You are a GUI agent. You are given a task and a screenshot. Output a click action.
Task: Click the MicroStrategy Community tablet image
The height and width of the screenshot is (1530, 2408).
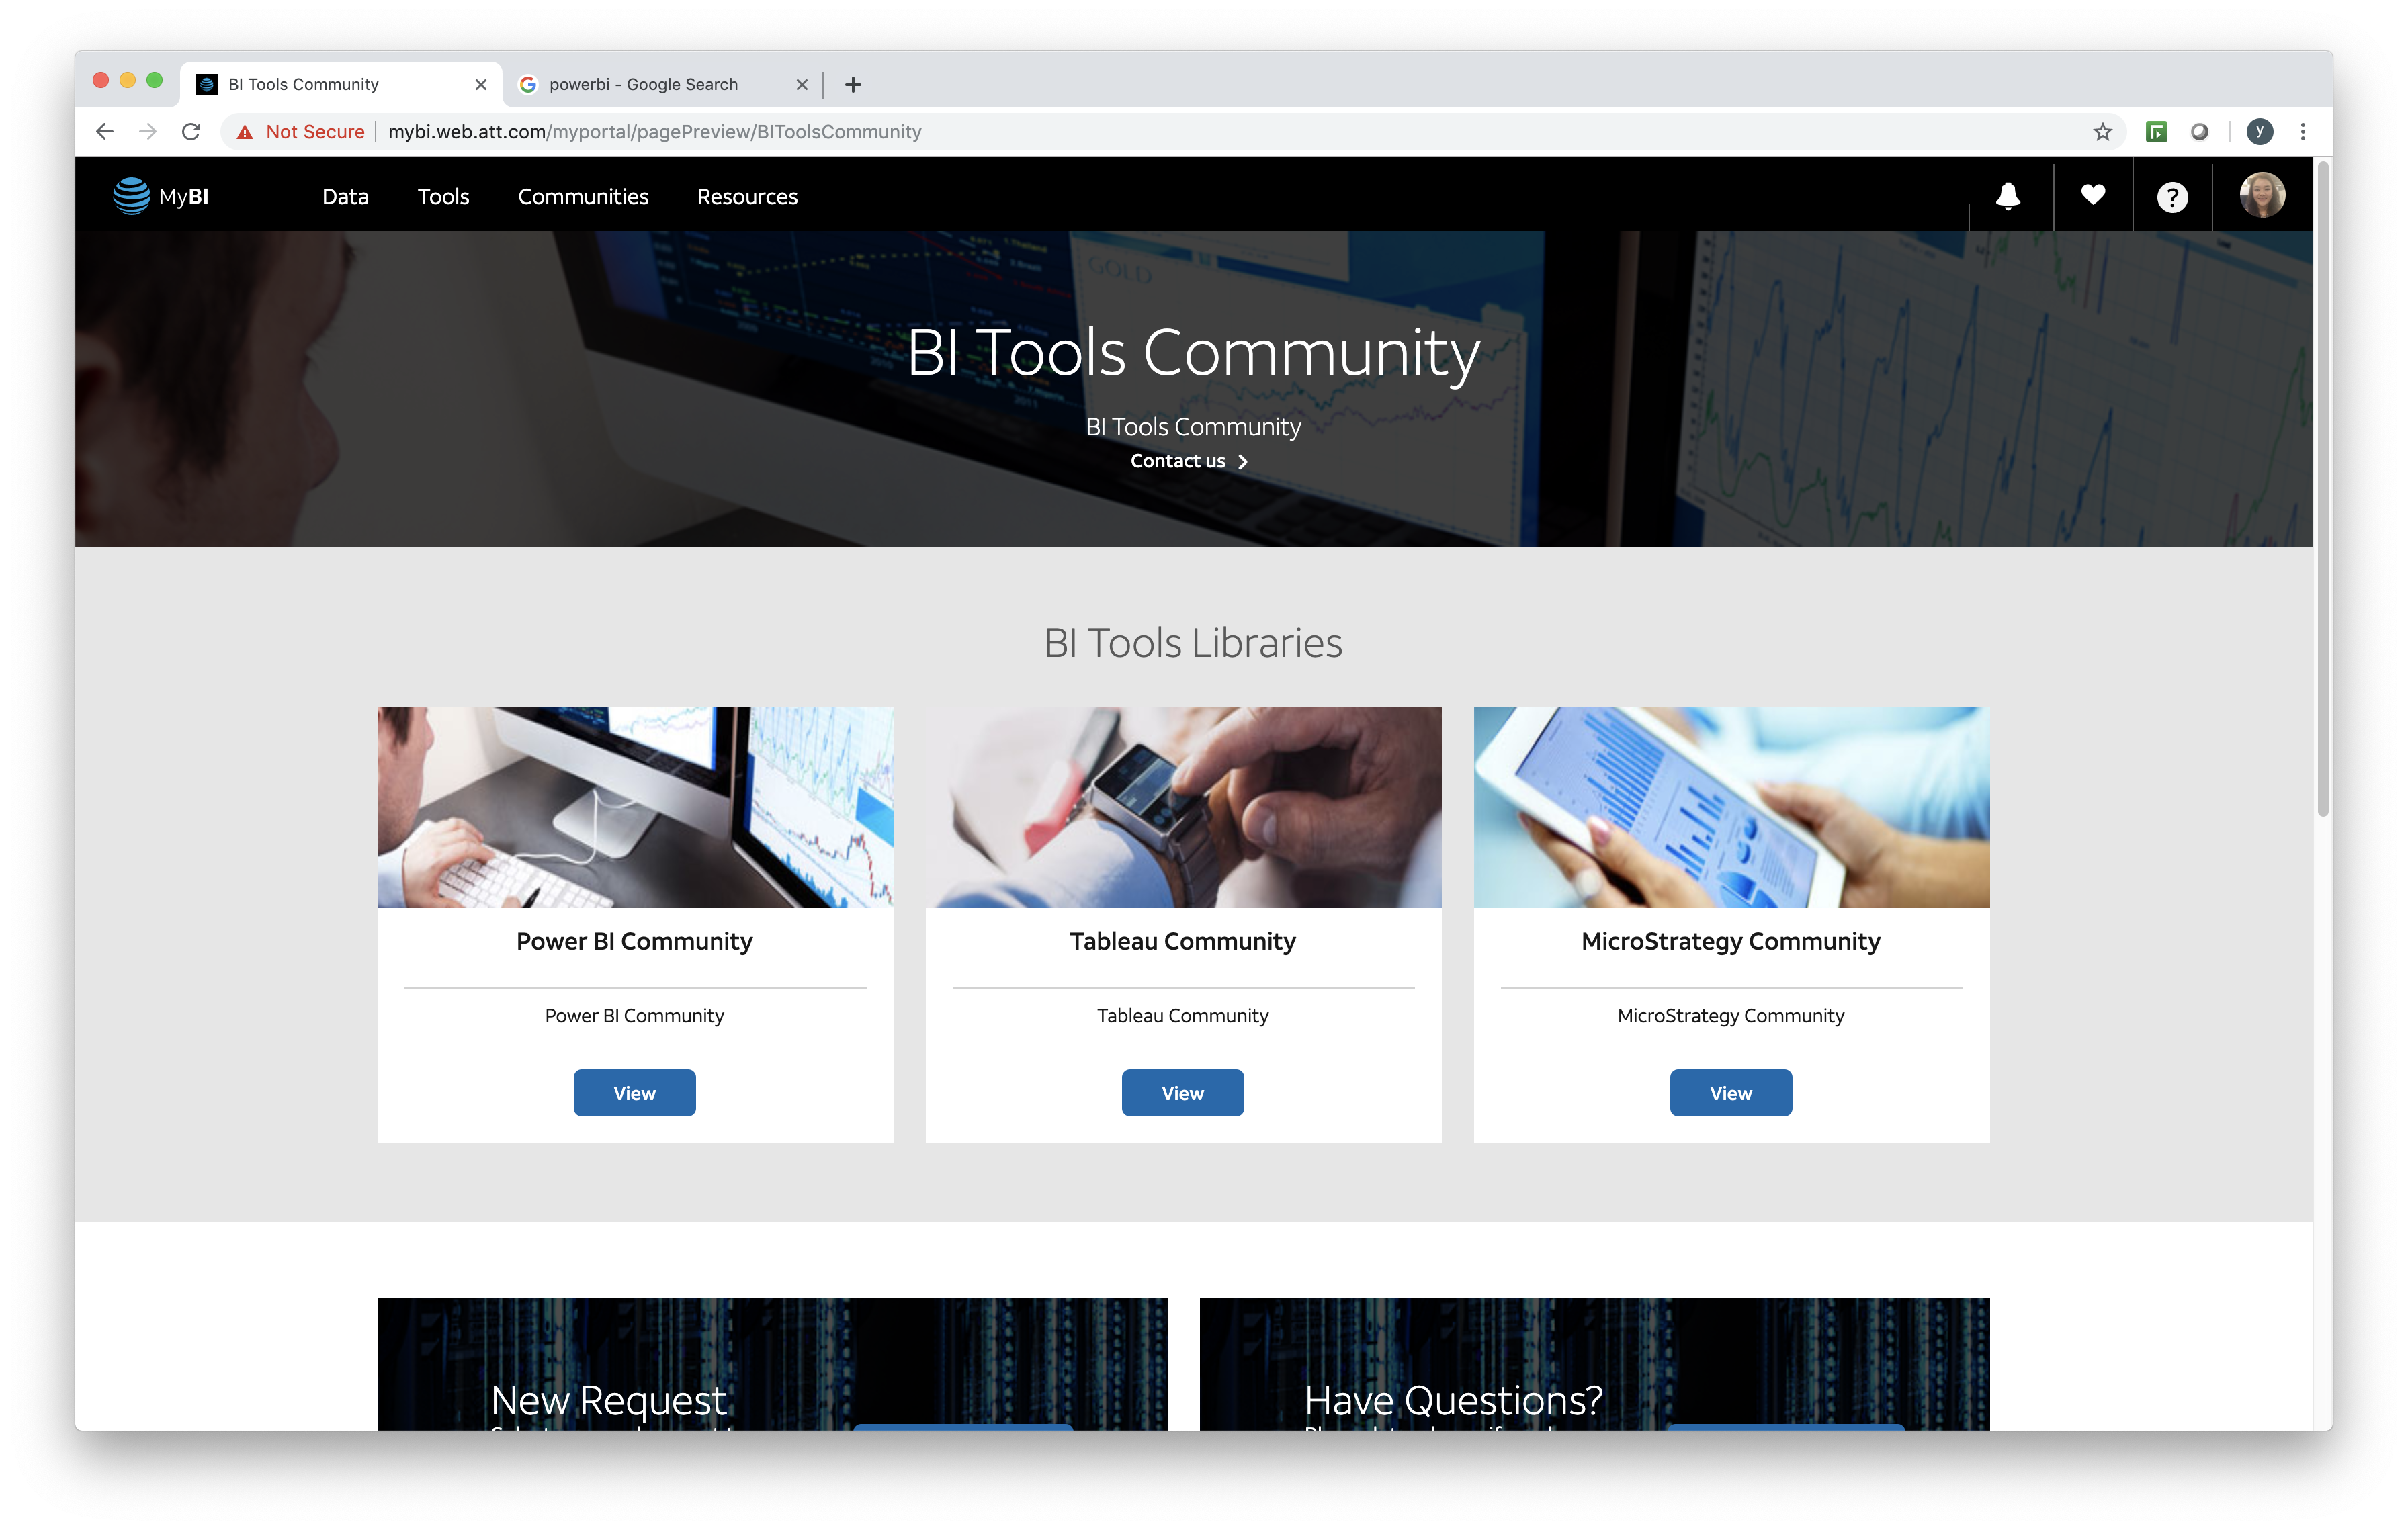(x=1730, y=807)
